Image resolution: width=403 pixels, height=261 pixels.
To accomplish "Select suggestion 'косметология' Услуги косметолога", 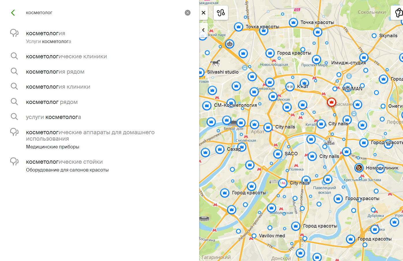I will [x=100, y=37].
